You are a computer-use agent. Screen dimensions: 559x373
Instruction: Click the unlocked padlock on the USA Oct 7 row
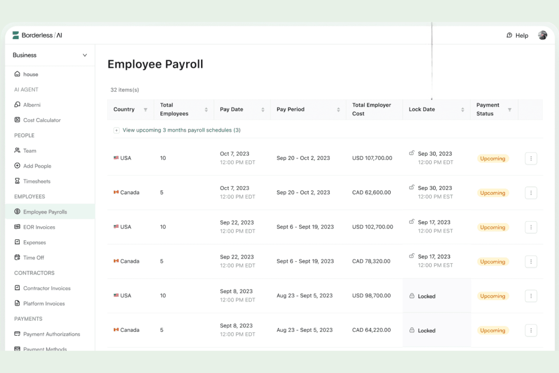(411, 153)
